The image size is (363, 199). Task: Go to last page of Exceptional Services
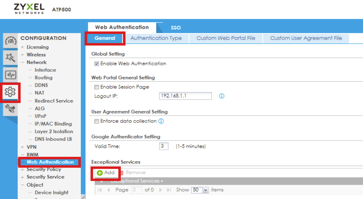click(x=169, y=190)
